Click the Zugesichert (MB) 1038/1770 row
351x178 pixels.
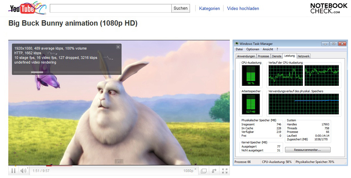coord(307,139)
